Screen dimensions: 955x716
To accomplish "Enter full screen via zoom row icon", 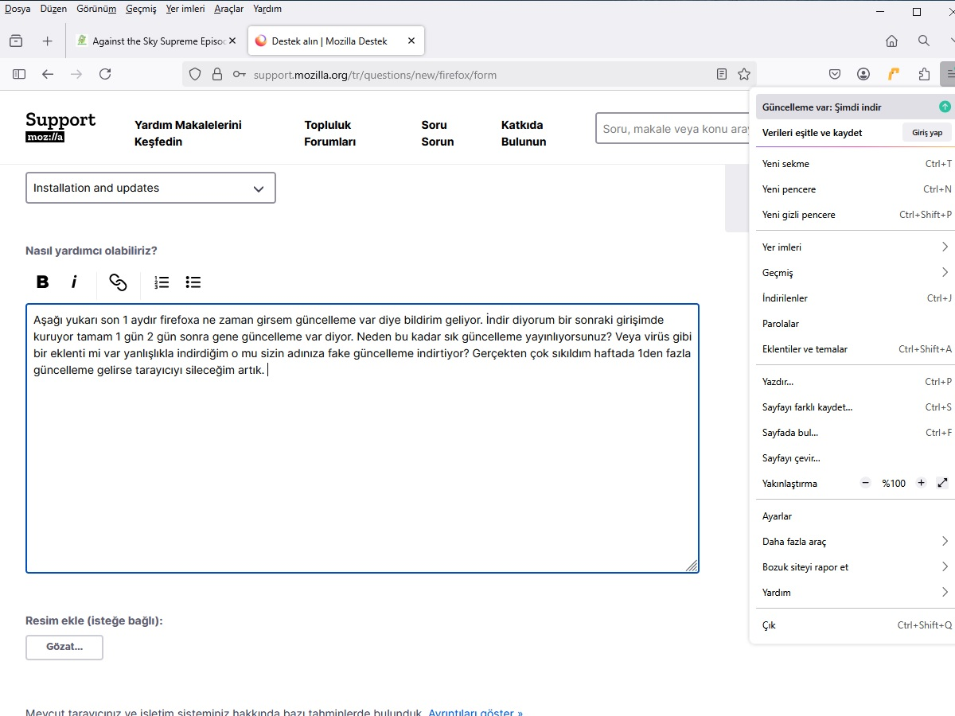I will pos(943,483).
